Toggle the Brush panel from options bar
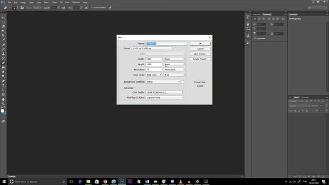Viewport: 329px width, 185px height. tap(22, 8)
